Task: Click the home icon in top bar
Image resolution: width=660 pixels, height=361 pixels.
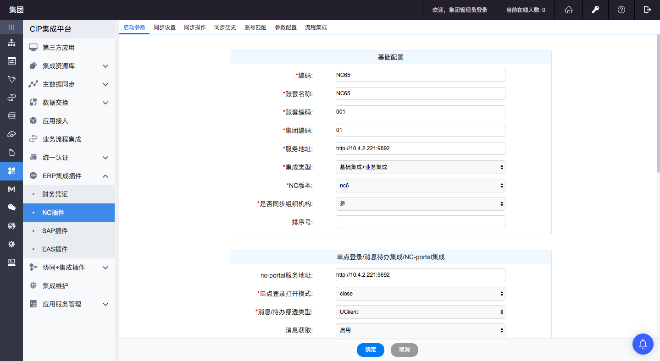Action: (569, 10)
